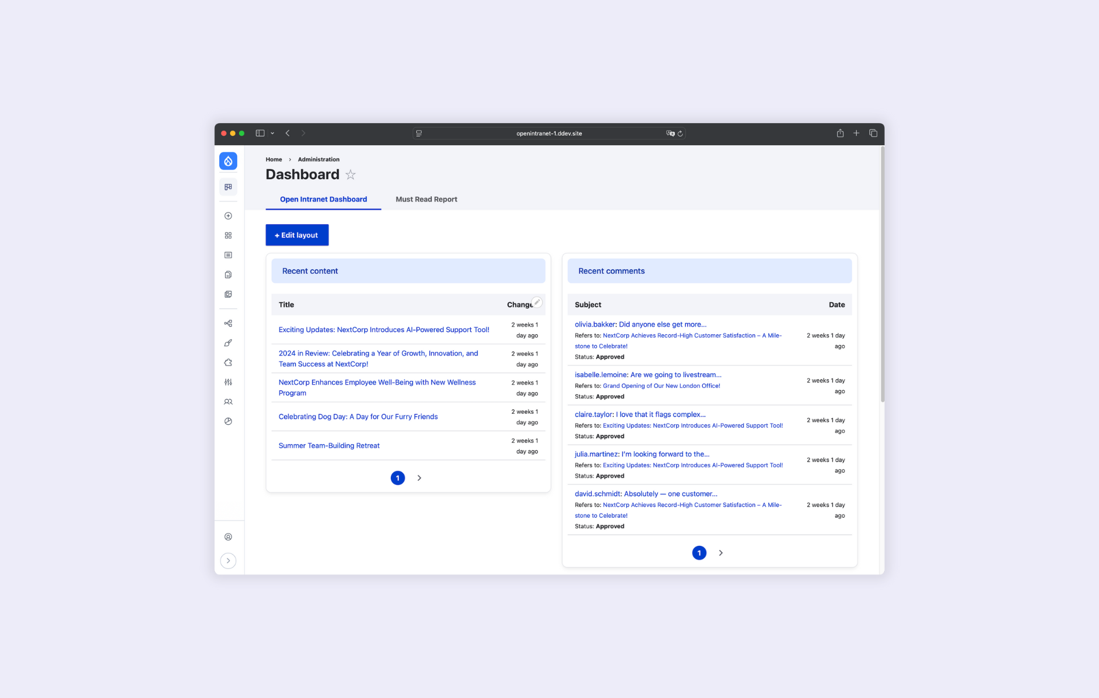Viewport: 1099px width, 698px height.
Task: Switch to the Must Read Report tab
Action: pyautogui.click(x=426, y=199)
